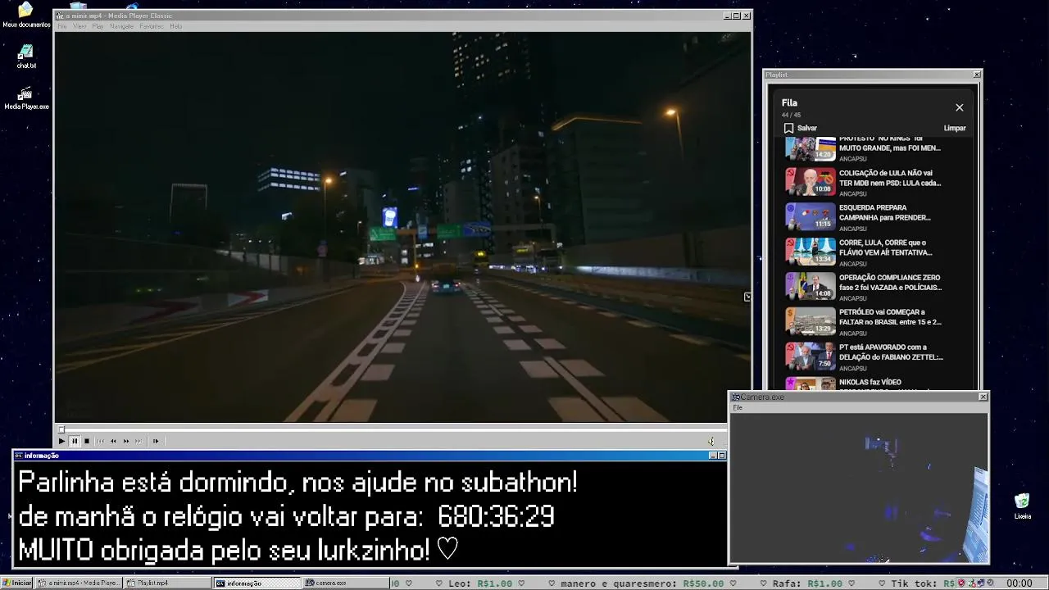The width and height of the screenshot is (1049, 590).
Task: Open the View menu in Media Player Classic
Action: pyautogui.click(x=79, y=26)
